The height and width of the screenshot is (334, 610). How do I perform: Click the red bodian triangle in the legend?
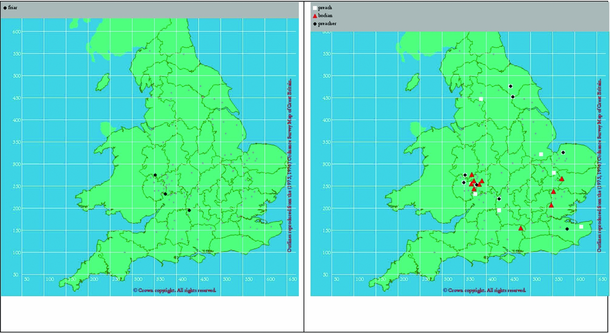pyautogui.click(x=315, y=16)
